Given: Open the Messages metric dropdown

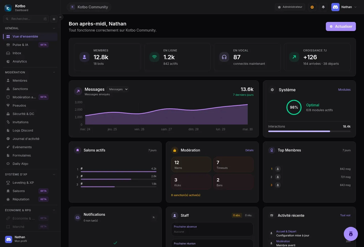Looking at the screenshot, I should (x=118, y=89).
